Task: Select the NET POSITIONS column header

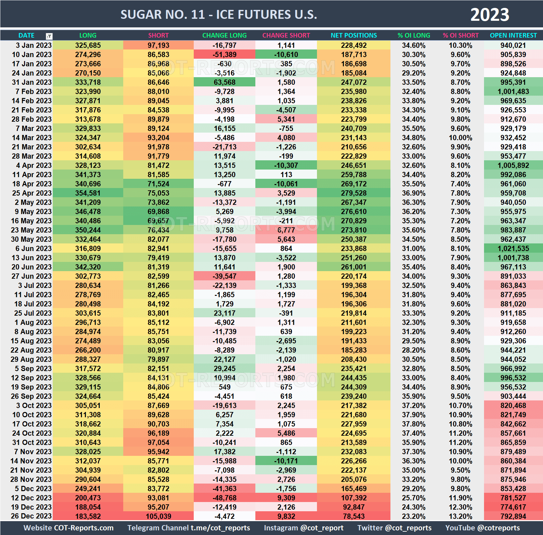Action: pos(354,35)
